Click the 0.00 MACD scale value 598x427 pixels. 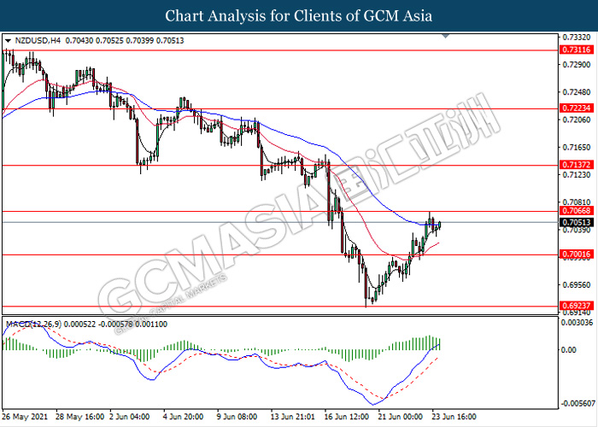tap(570, 349)
